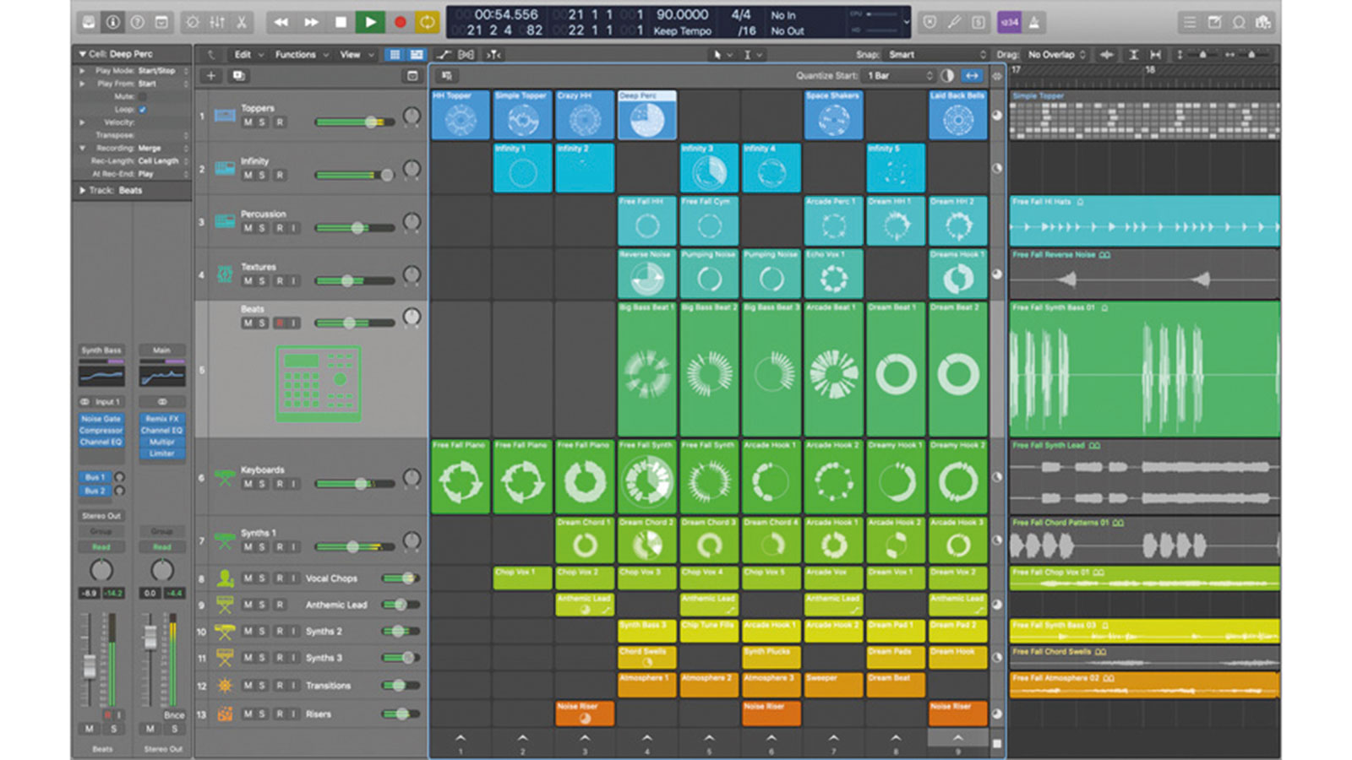Image resolution: width=1352 pixels, height=760 pixels.
Task: Toggle grid zoom focus blue arrows button
Action: [x=972, y=76]
